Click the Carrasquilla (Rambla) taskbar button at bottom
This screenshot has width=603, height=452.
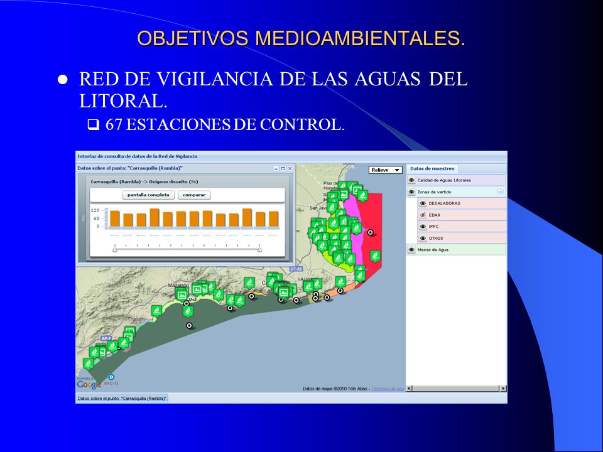[122, 398]
